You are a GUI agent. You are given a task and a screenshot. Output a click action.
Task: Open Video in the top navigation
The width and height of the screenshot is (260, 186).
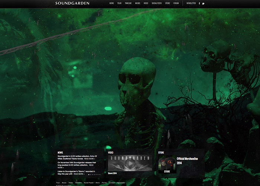(146, 3)
